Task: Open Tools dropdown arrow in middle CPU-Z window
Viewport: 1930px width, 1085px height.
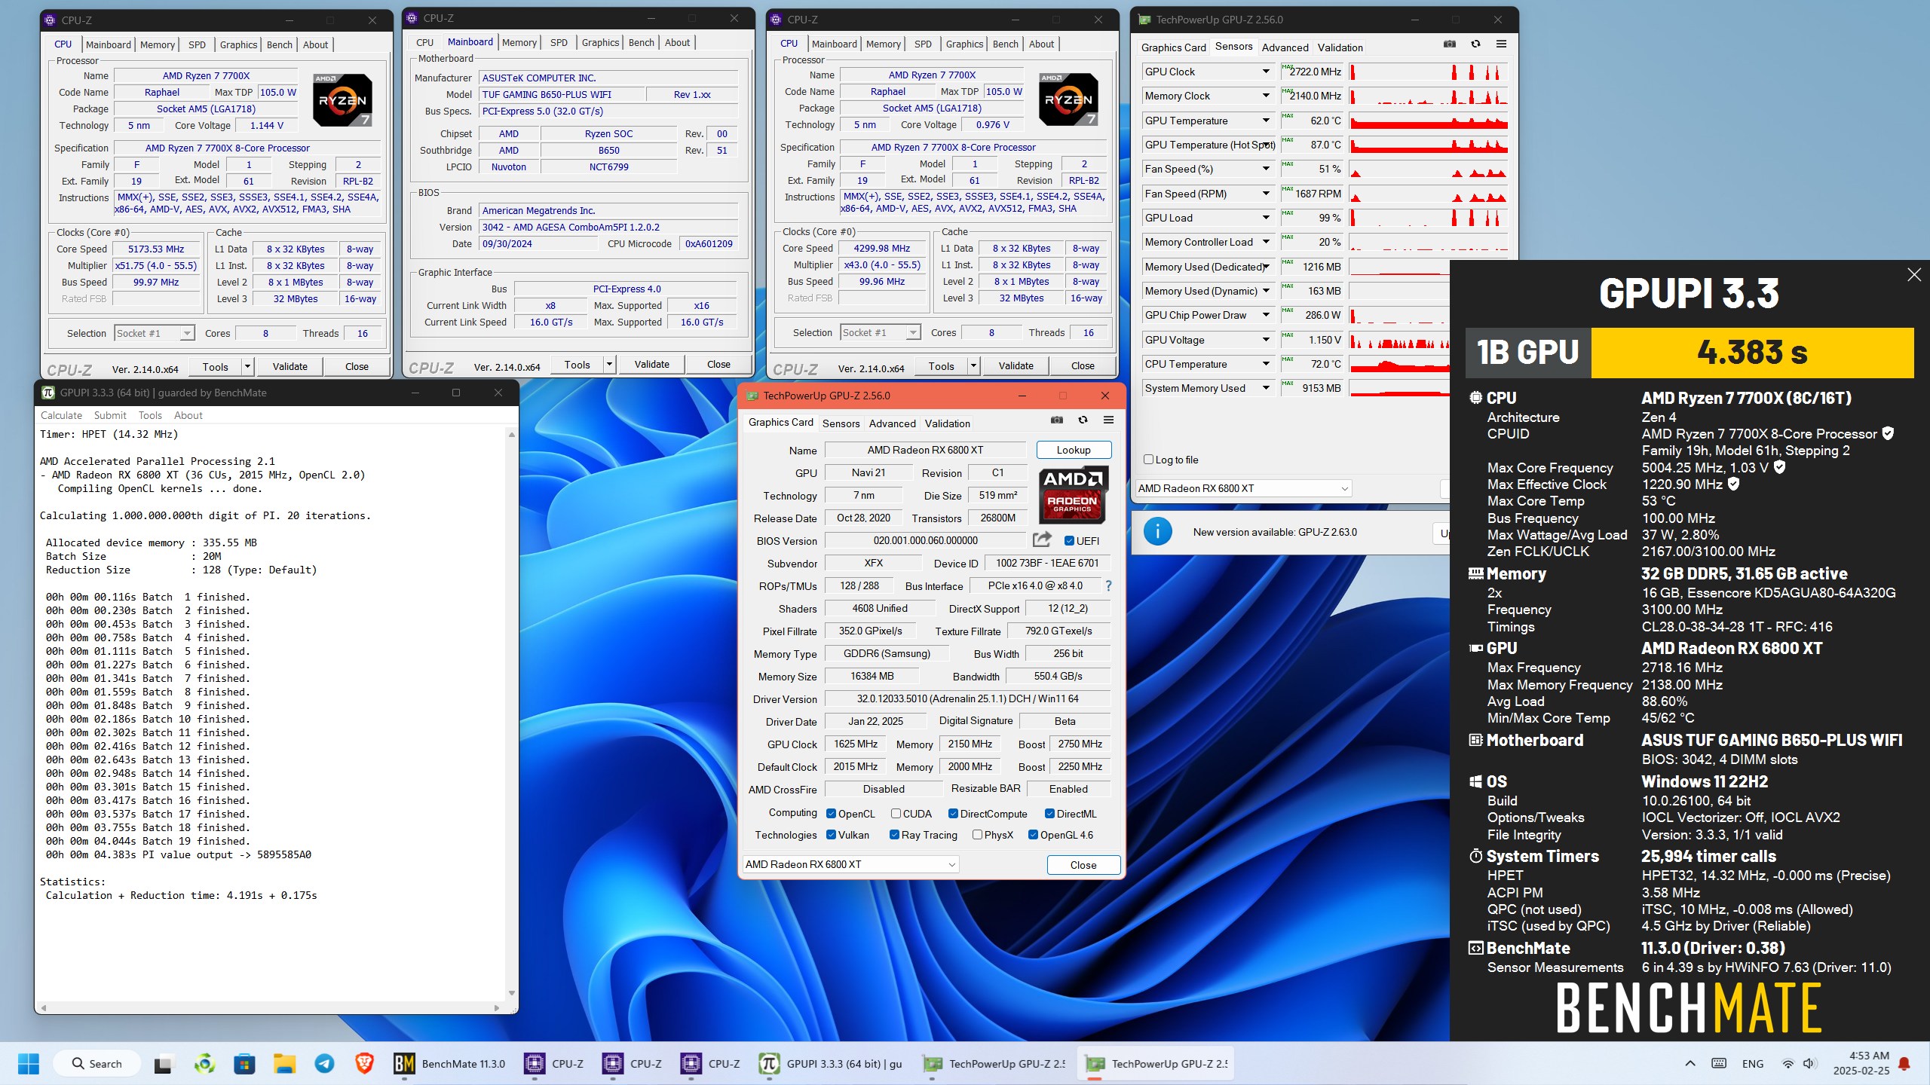Action: 609,365
